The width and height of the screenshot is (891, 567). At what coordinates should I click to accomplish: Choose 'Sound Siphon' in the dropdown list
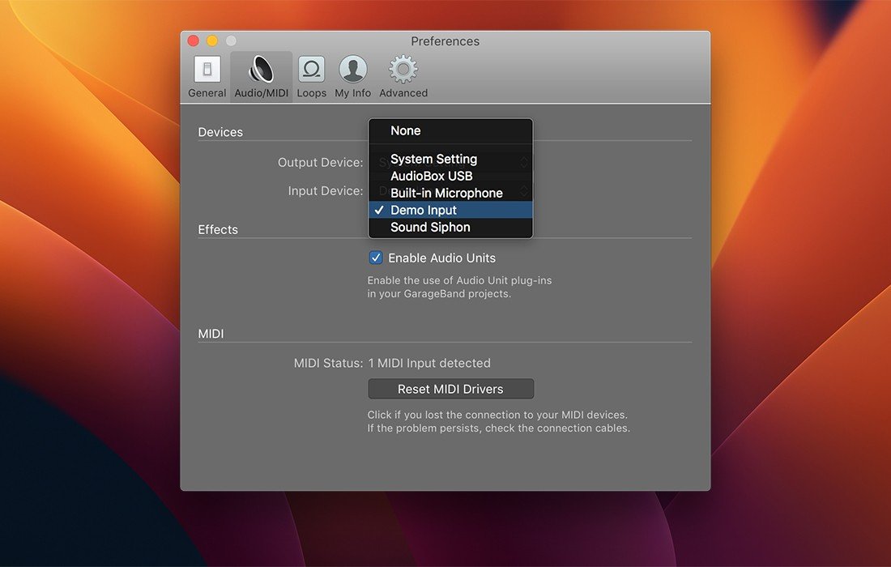430,227
